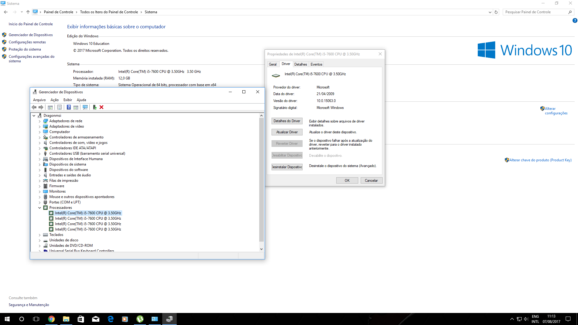
Task: Open Segurança e Manutenção link
Action: coord(29,305)
